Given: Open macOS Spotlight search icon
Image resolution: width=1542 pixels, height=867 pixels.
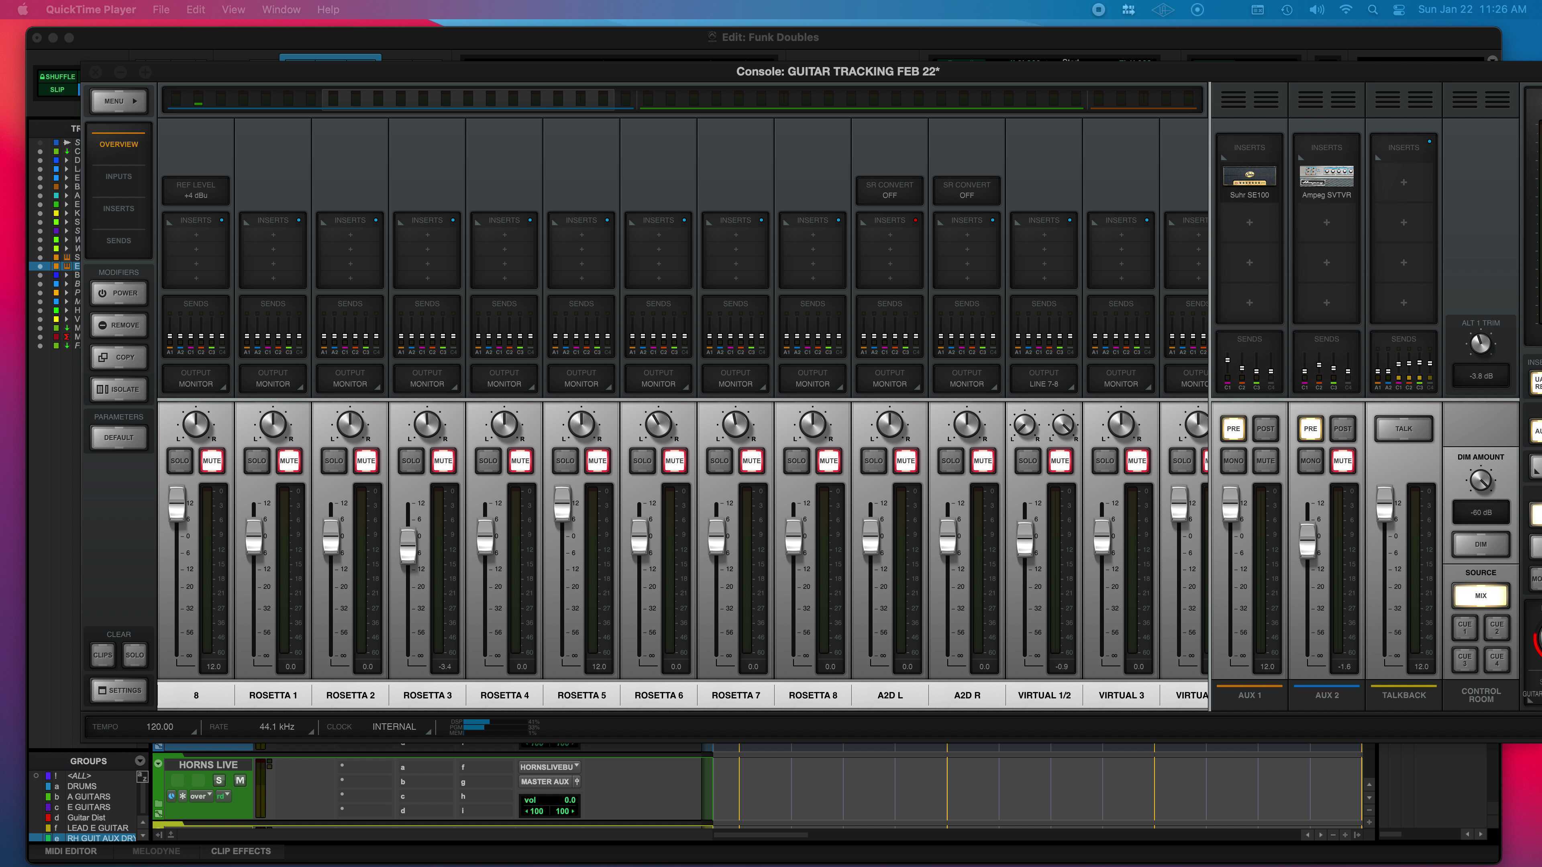Looking at the screenshot, I should (1373, 10).
